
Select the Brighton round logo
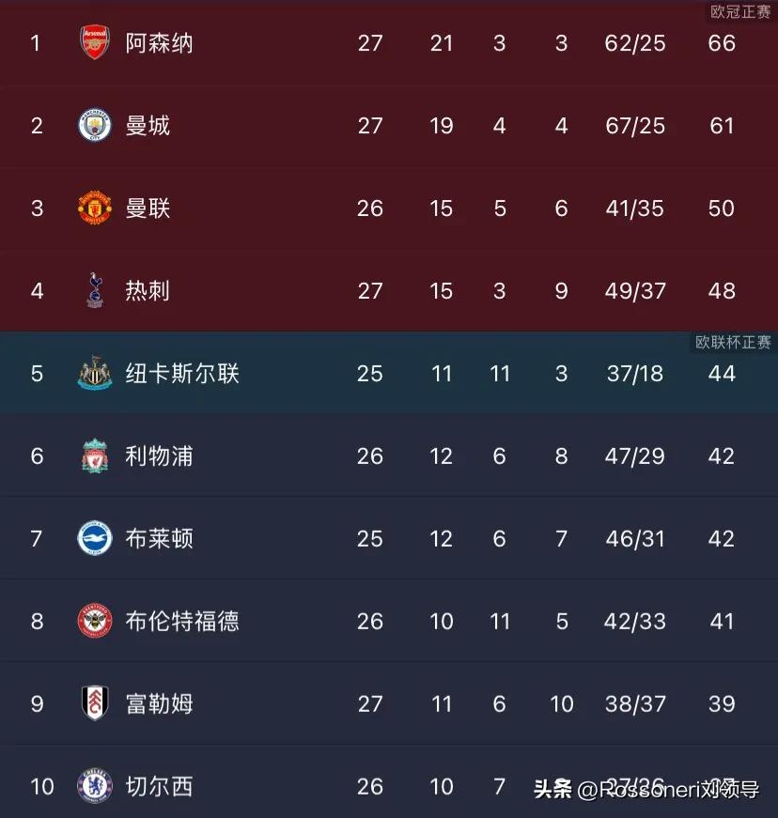(x=95, y=538)
